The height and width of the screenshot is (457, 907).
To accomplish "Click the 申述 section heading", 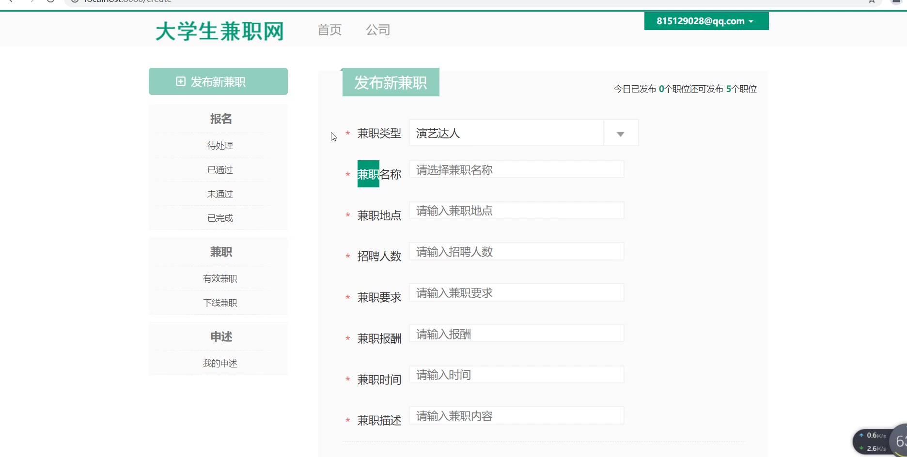I will click(221, 337).
